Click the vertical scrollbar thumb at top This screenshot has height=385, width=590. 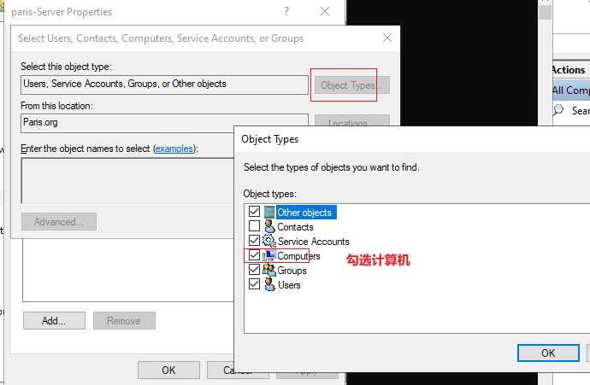545,12
